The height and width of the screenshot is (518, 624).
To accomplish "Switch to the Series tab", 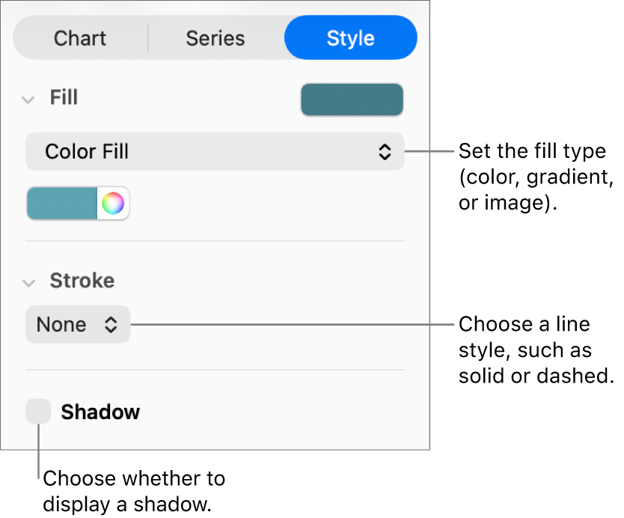I will [215, 37].
